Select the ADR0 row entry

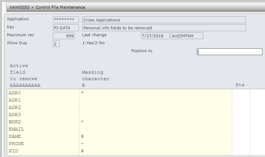point(43,93)
